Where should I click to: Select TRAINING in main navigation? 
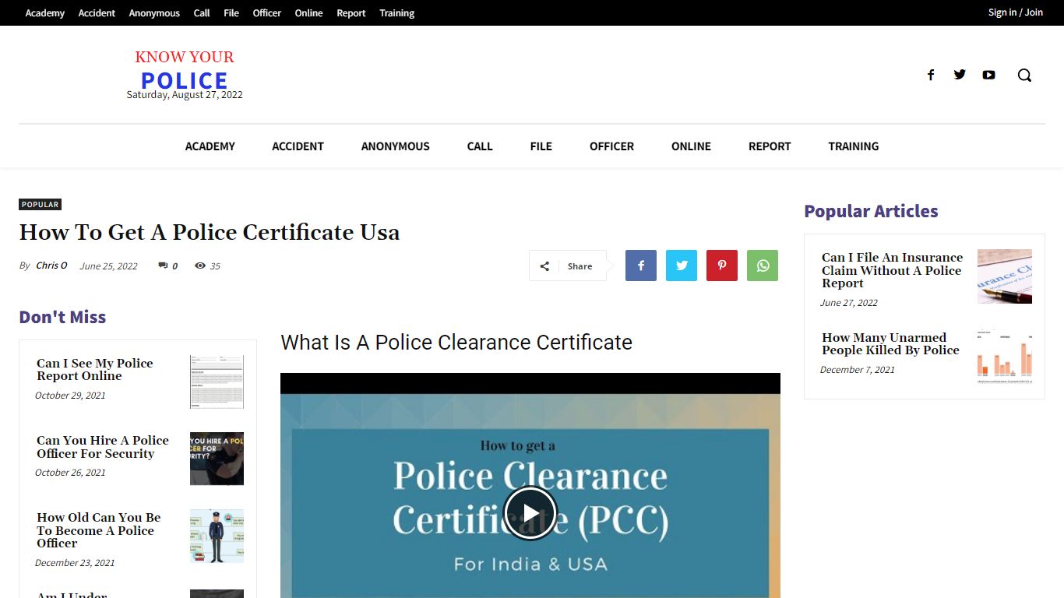854,146
